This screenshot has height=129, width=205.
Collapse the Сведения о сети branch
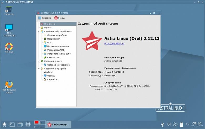(39, 61)
